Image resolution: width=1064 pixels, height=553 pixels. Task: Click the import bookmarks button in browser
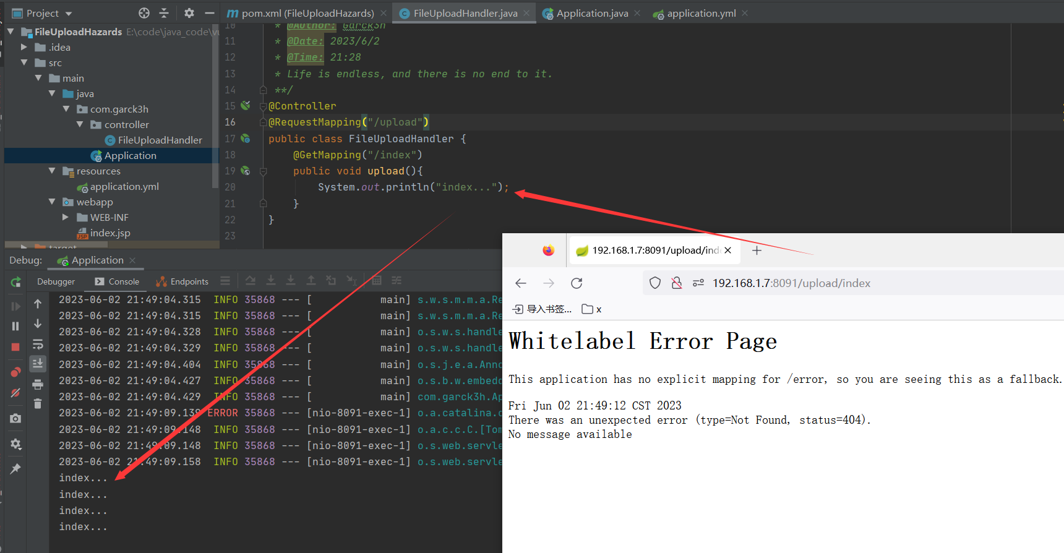[543, 309]
